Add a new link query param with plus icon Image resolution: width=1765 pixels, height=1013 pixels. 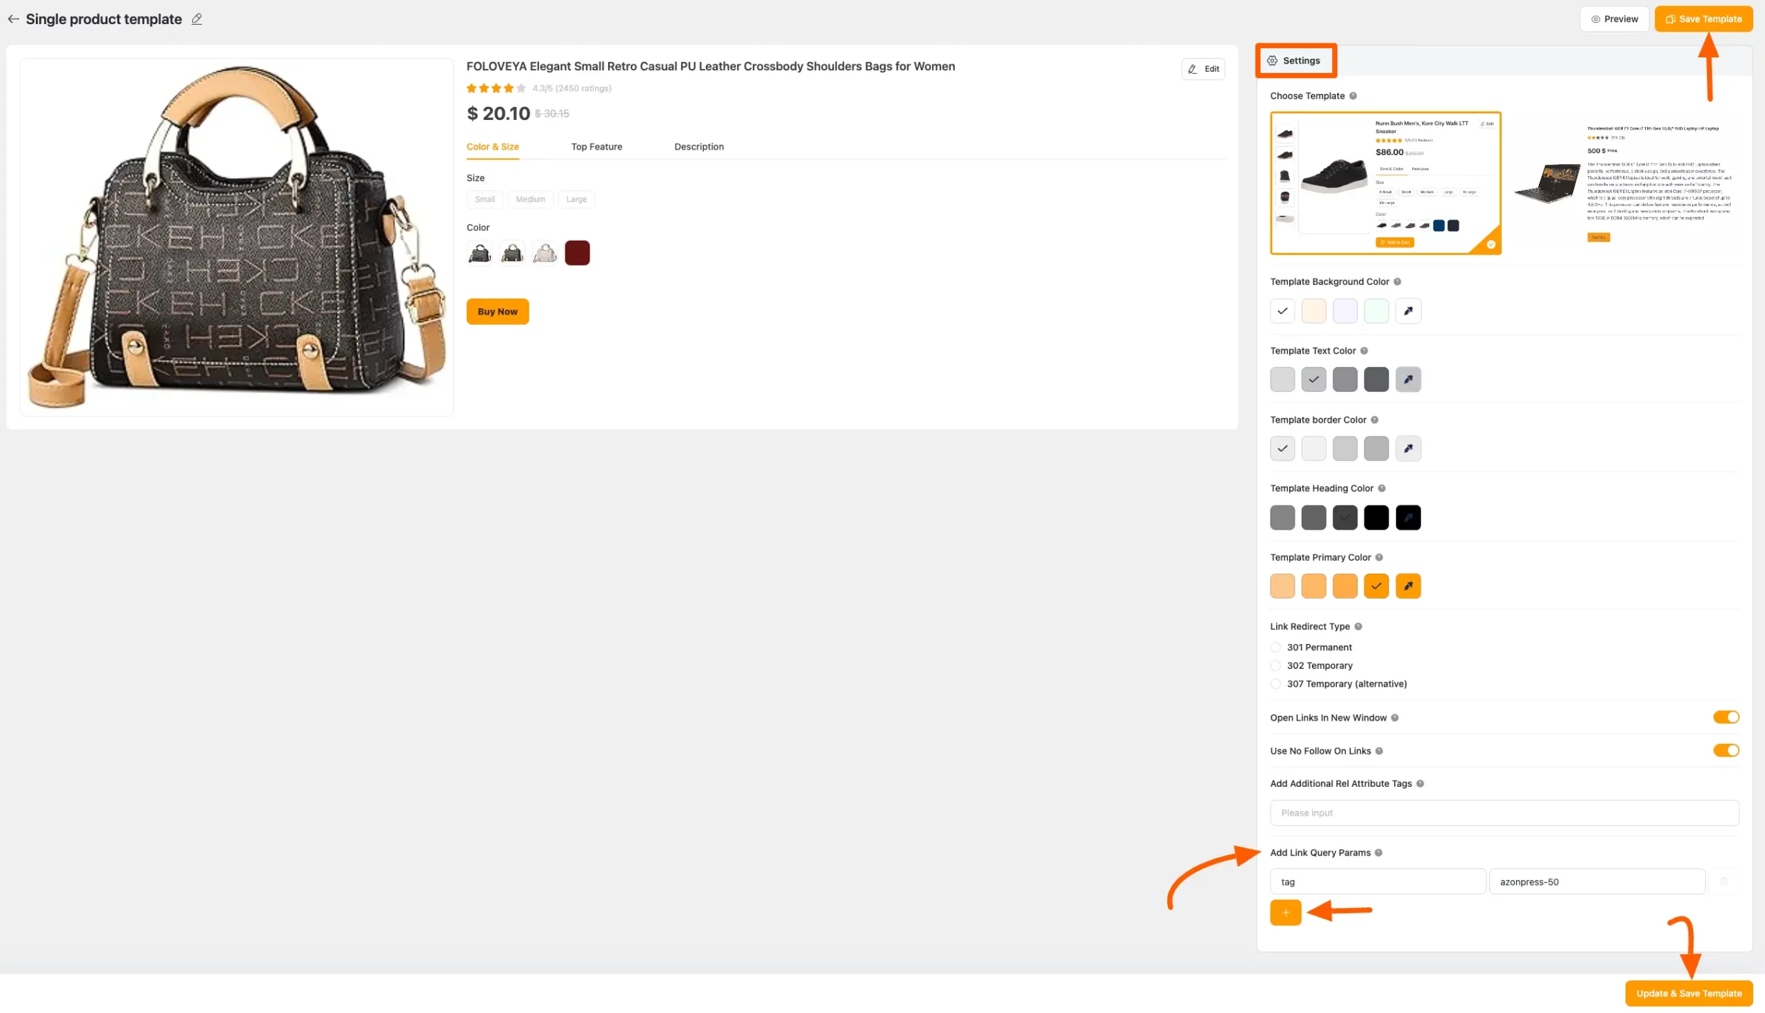tap(1284, 912)
